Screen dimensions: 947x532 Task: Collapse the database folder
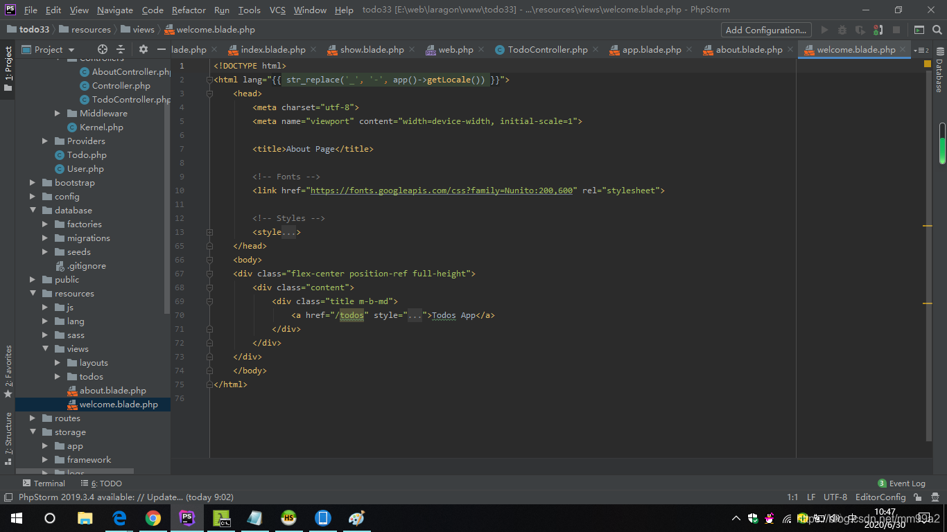pyautogui.click(x=33, y=210)
